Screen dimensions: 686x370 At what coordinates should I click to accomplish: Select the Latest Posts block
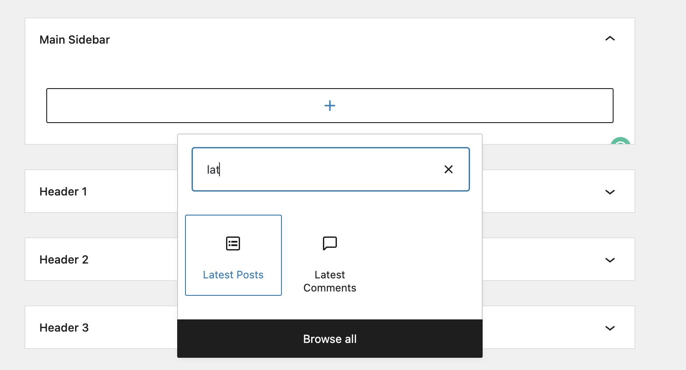233,255
